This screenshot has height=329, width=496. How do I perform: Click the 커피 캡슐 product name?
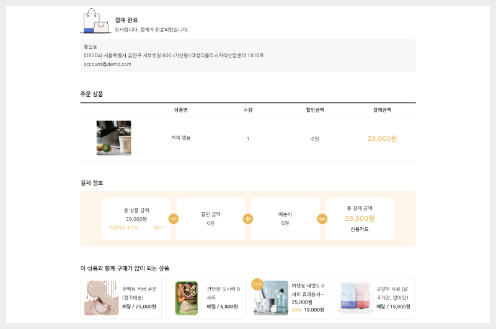[x=181, y=138]
